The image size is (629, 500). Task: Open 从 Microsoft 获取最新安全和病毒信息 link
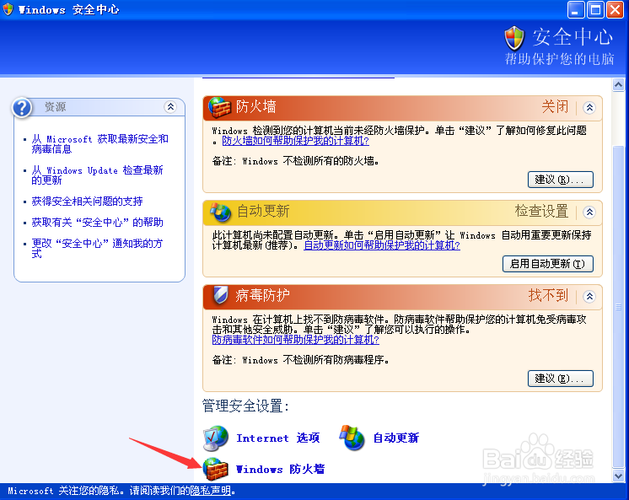99,144
